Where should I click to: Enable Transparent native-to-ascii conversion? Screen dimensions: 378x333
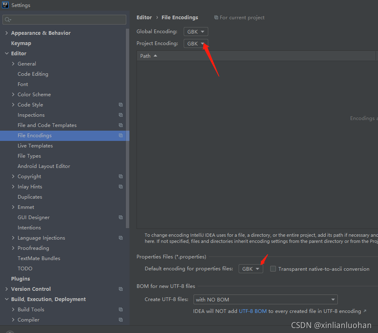pos(273,269)
